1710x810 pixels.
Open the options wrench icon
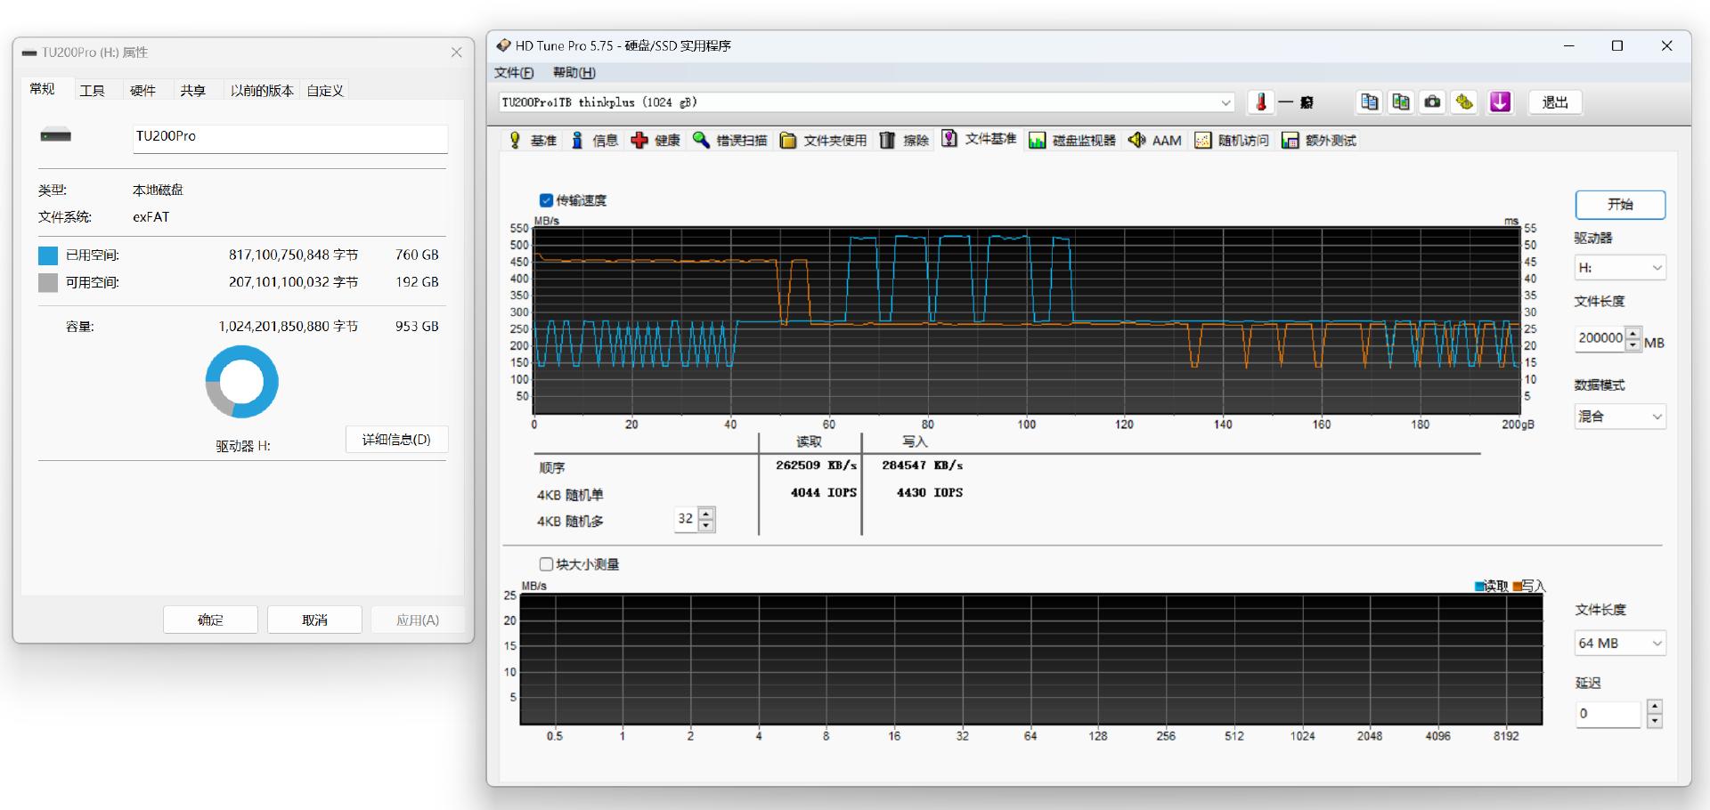coord(1464,102)
